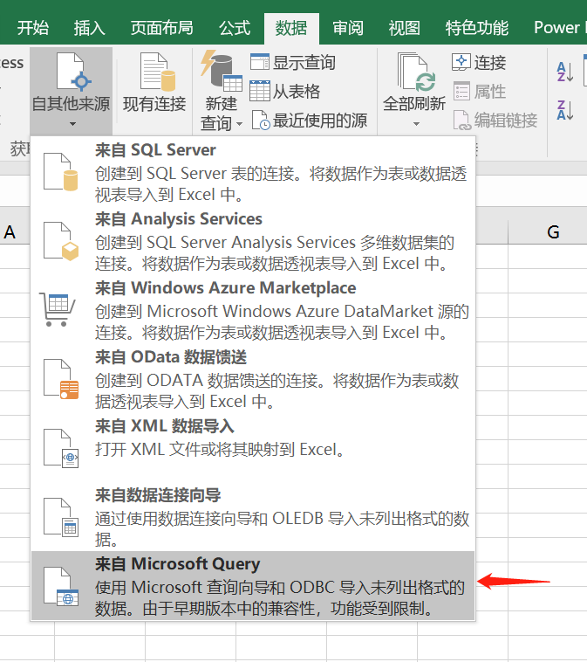Screen dimensions: 587x662
Task: Click the 连接 (Connections) icon
Action: [x=461, y=63]
